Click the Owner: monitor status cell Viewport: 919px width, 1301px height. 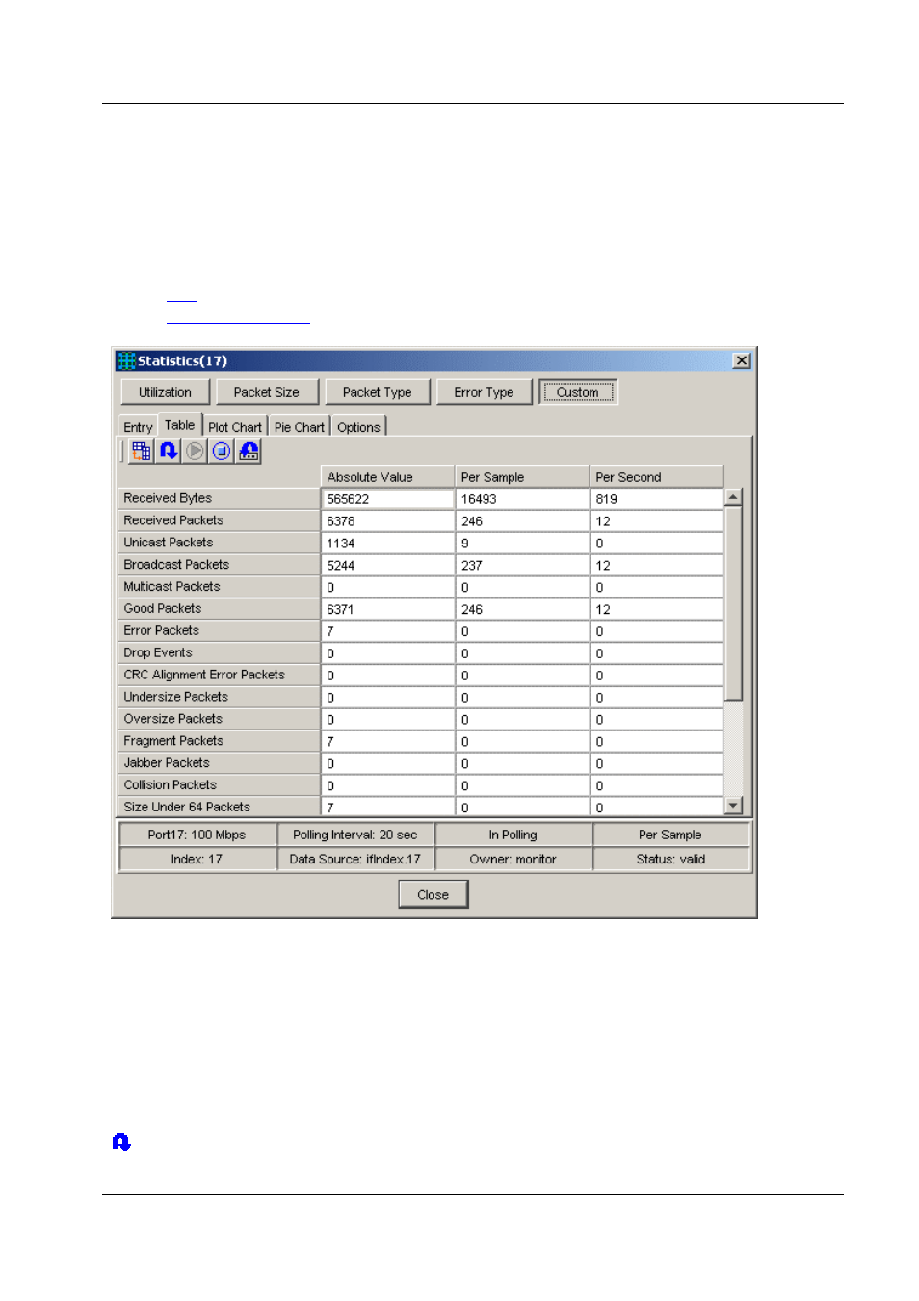click(x=512, y=859)
